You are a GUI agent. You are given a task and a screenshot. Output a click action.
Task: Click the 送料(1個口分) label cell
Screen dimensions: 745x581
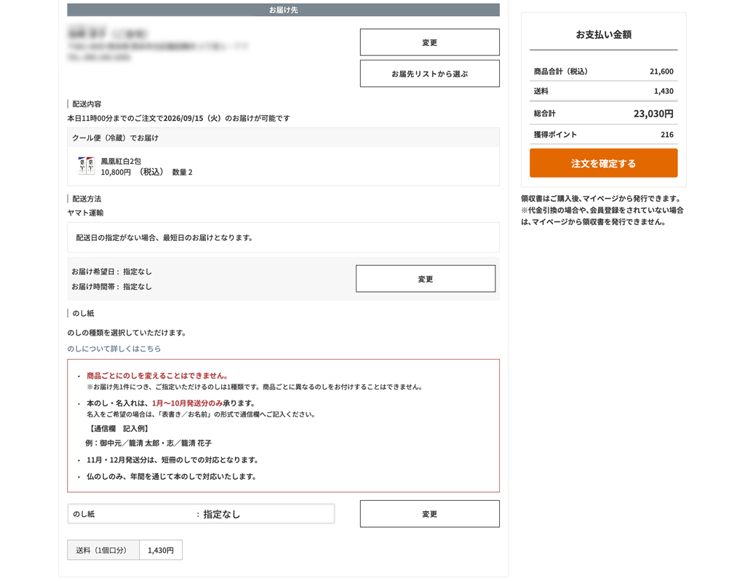click(103, 550)
